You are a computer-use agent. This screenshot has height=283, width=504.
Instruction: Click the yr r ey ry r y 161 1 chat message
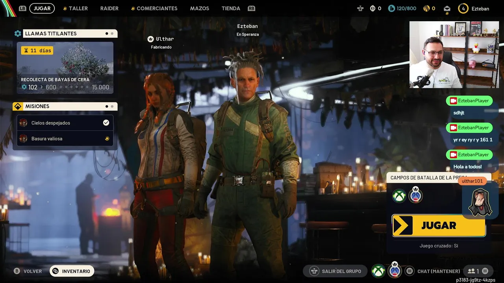[x=472, y=140]
